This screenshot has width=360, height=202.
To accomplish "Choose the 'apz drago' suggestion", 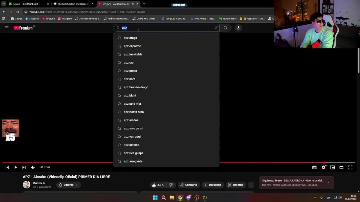I will click(x=166, y=38).
